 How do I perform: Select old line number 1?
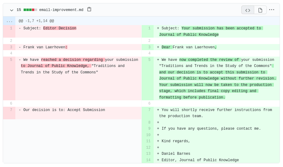11,28
